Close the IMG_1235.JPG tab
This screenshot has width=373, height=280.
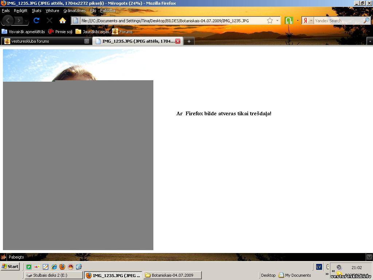(x=178, y=41)
